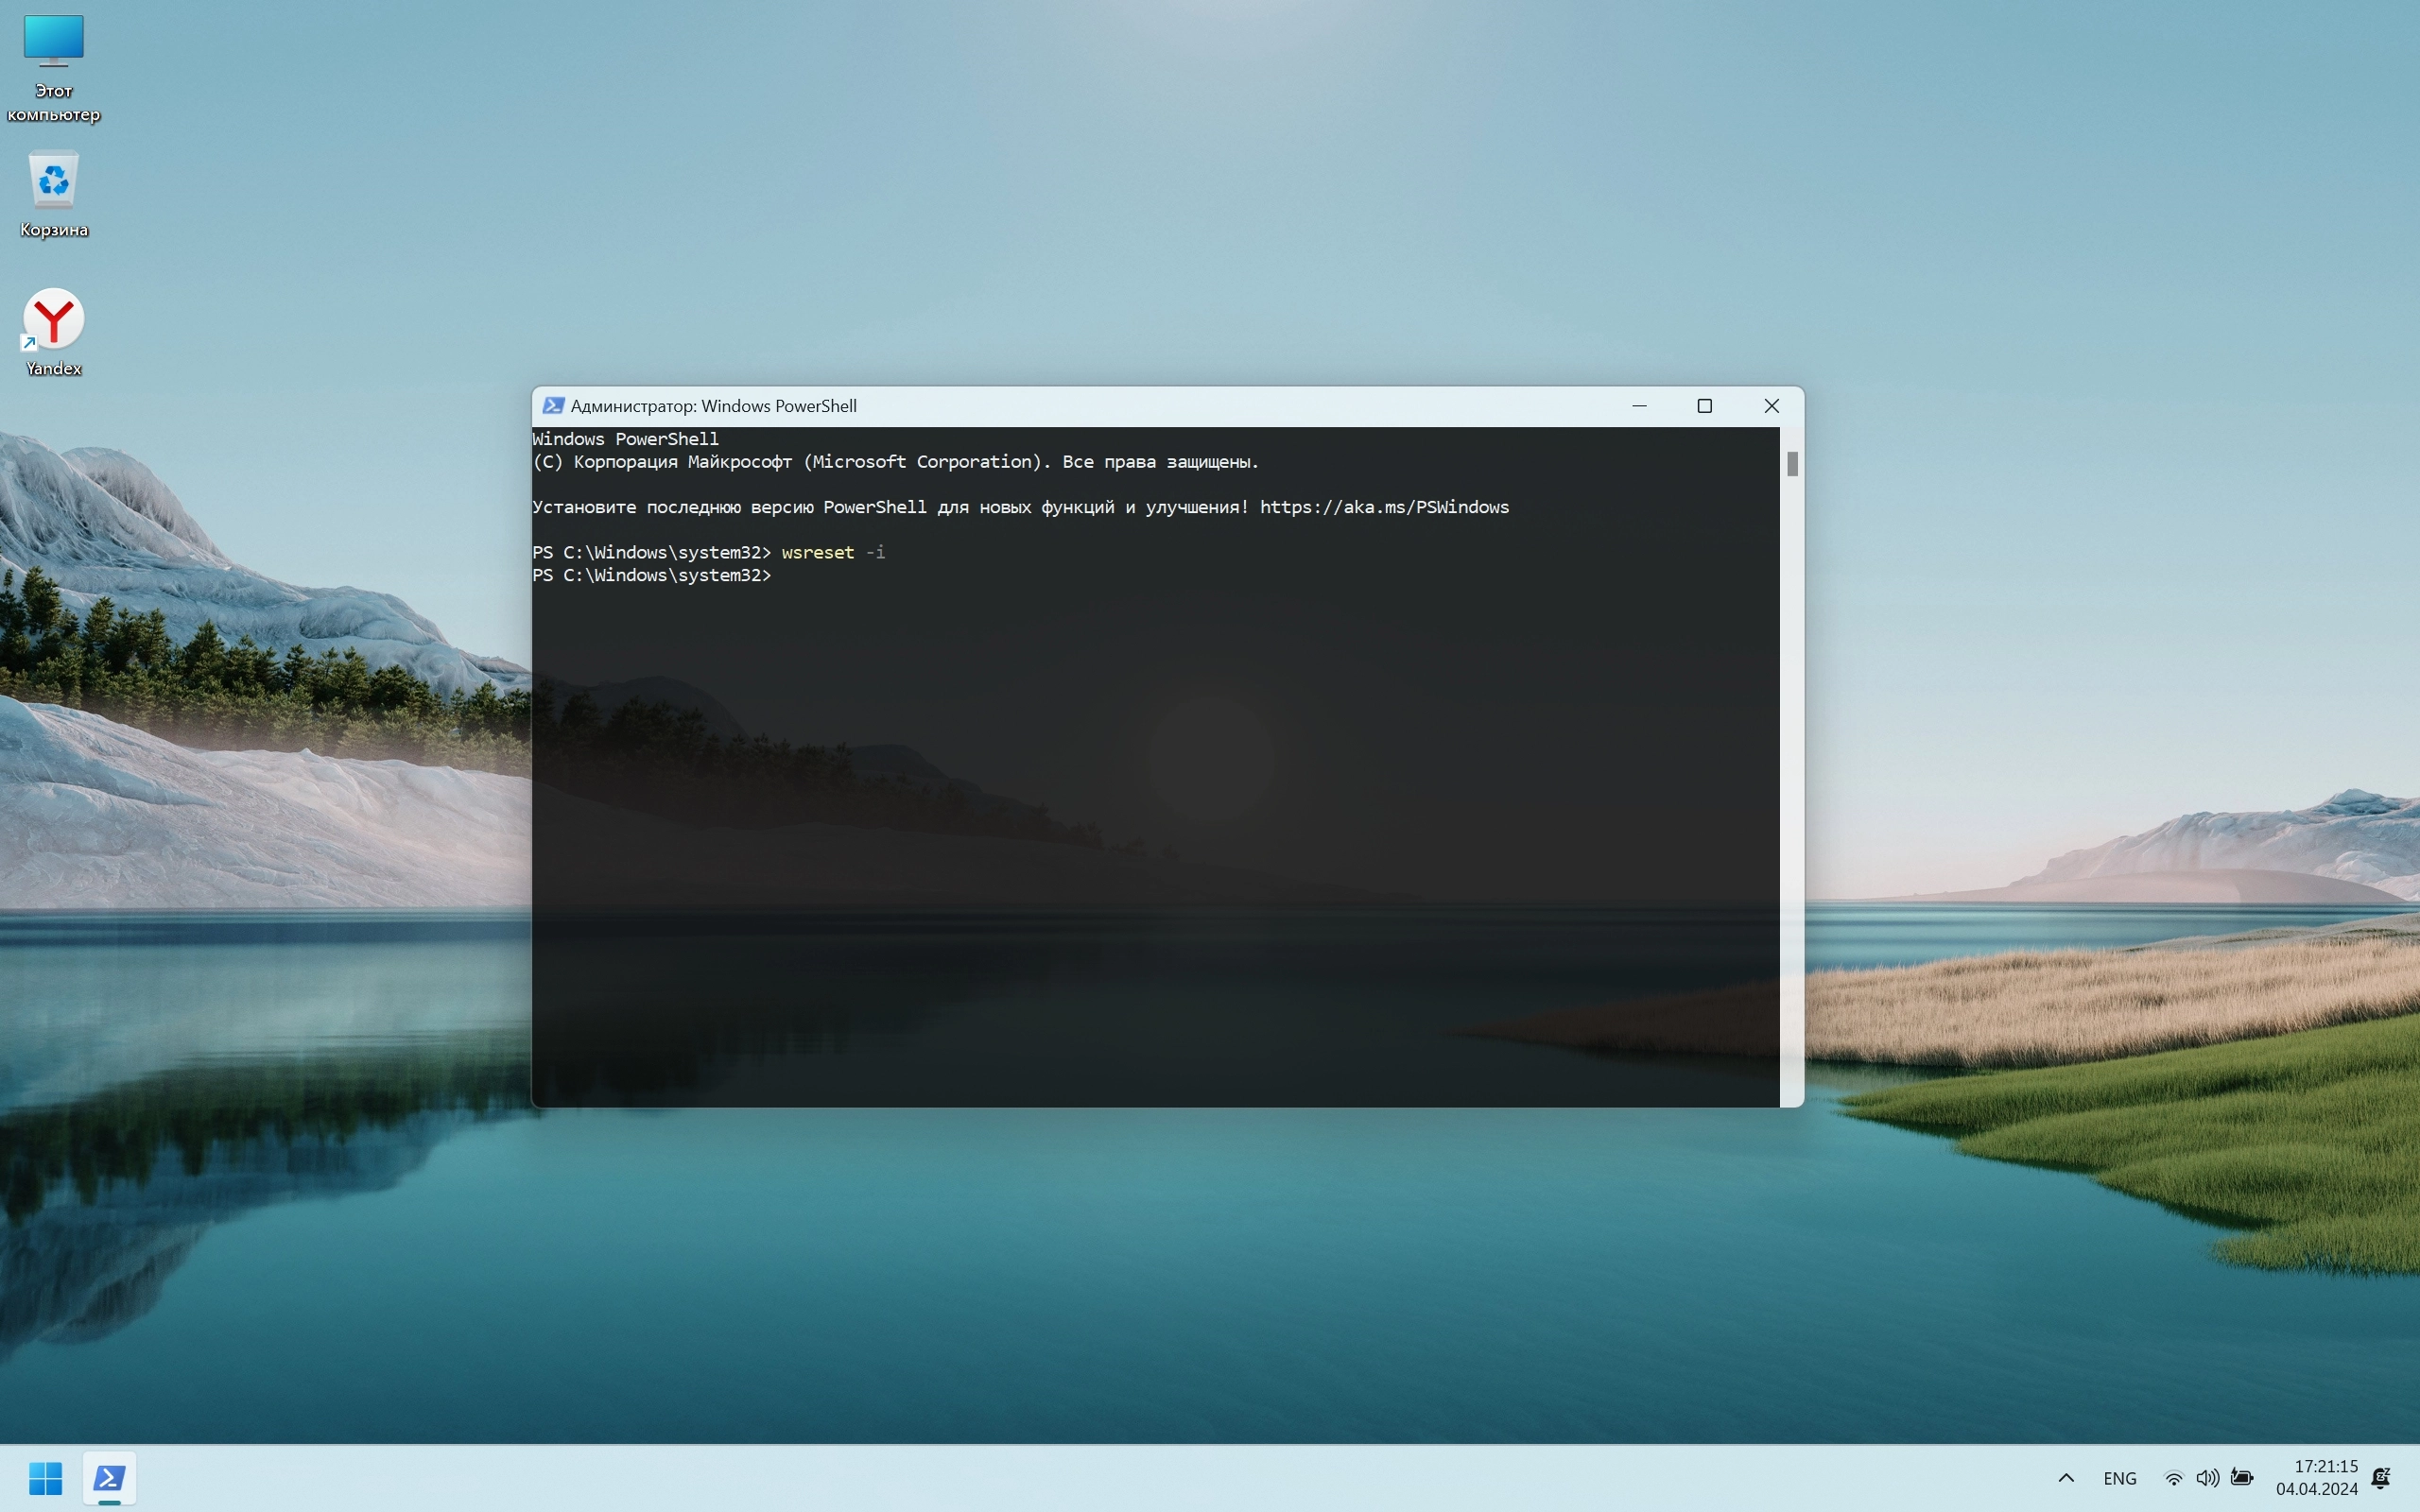The height and width of the screenshot is (1512, 2420).
Task: Click the PowerShell window title bar text
Action: click(x=713, y=406)
